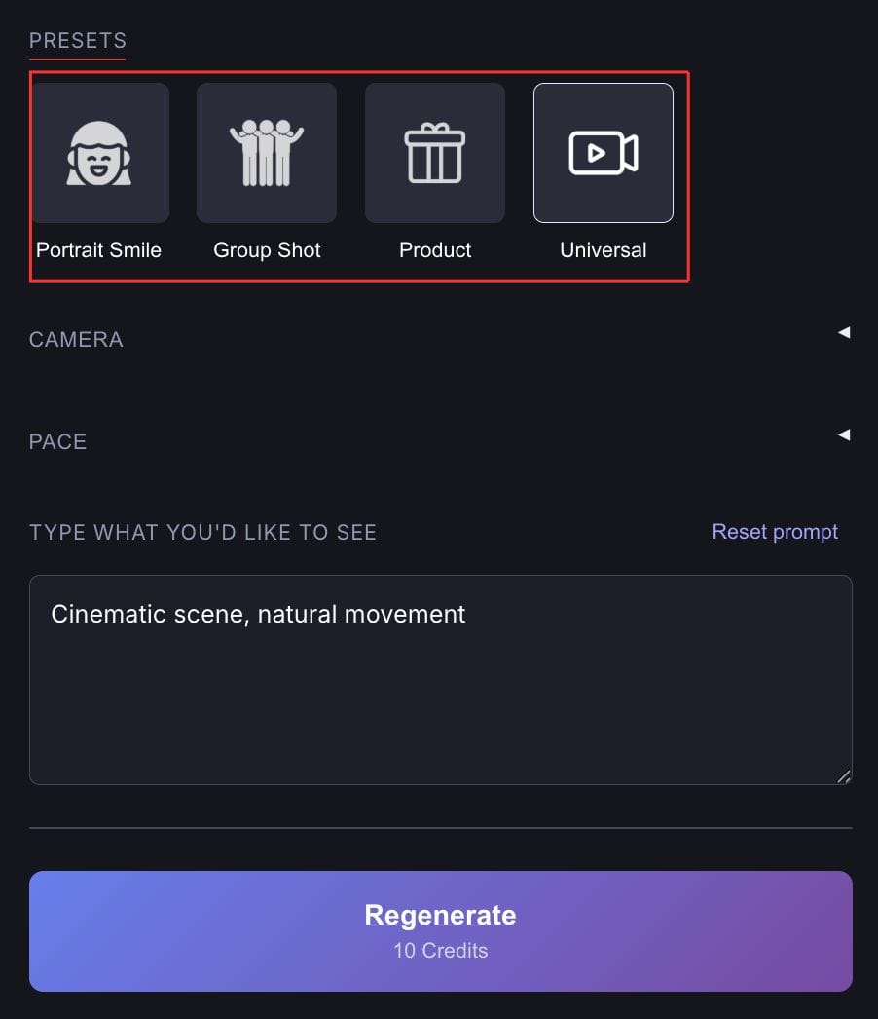This screenshot has width=878, height=1019.
Task: Select the Universal video camera icon
Action: 604,153
